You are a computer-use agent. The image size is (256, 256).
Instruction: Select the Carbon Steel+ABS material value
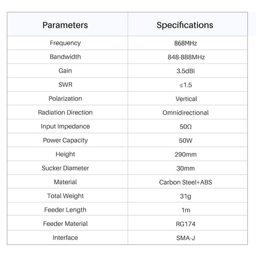[x=185, y=182]
